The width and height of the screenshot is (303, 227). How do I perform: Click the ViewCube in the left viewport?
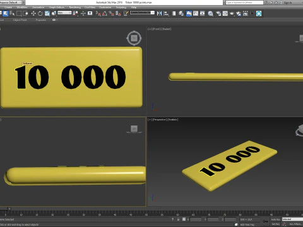134,129
